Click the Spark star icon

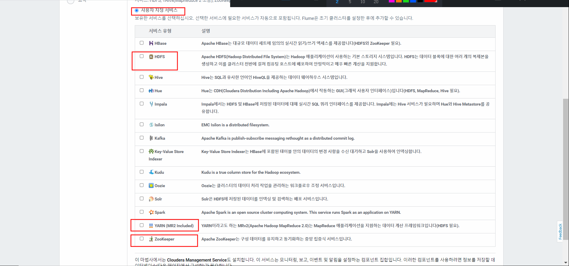pyautogui.click(x=151, y=212)
